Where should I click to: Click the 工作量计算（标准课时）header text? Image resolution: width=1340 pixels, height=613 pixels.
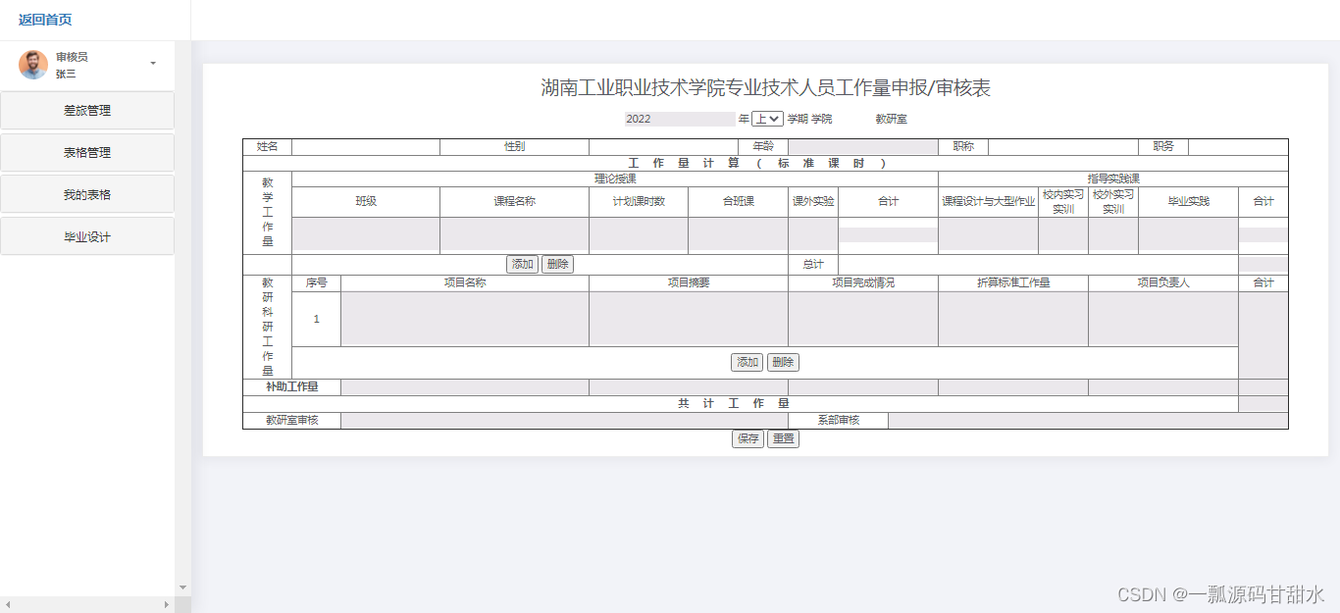click(756, 164)
